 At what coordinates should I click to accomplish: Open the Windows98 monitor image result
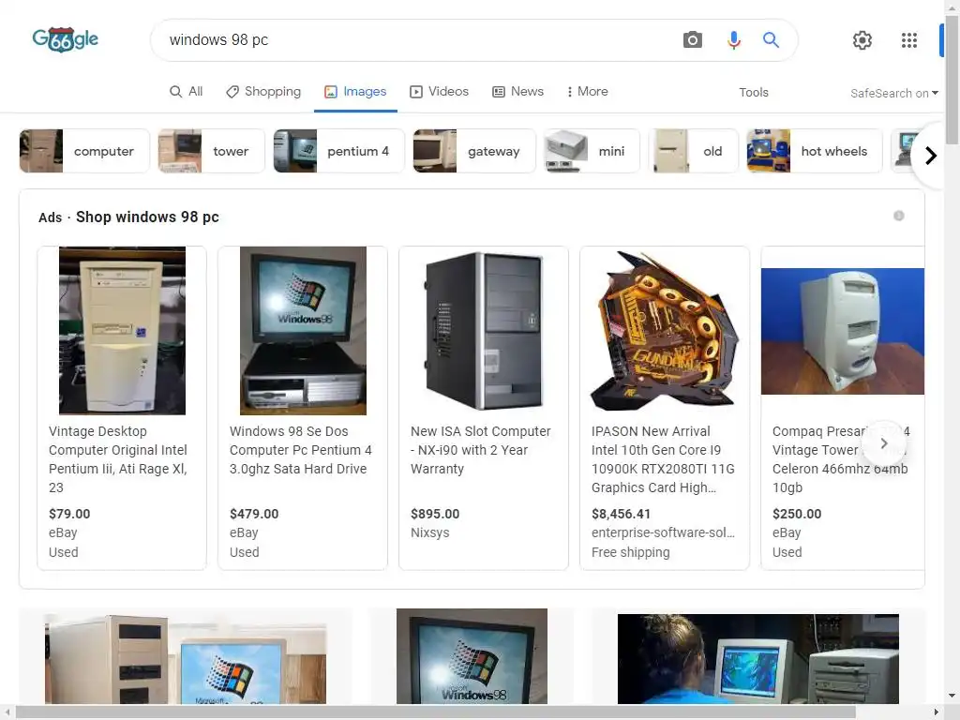tap(472, 656)
